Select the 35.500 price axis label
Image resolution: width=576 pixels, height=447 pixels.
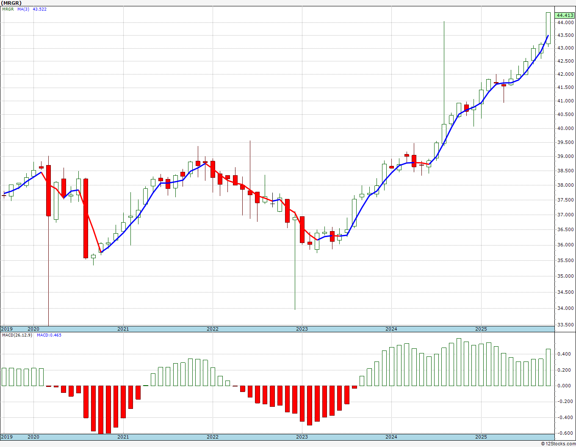click(x=565, y=260)
